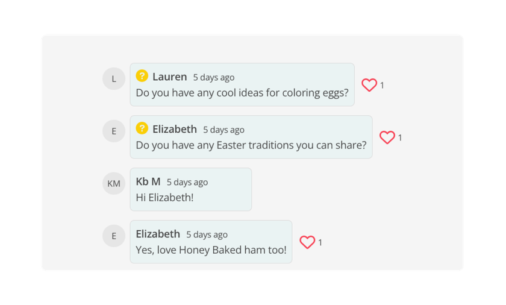Click E avatar next to Honey Baked ham message

[x=114, y=236]
